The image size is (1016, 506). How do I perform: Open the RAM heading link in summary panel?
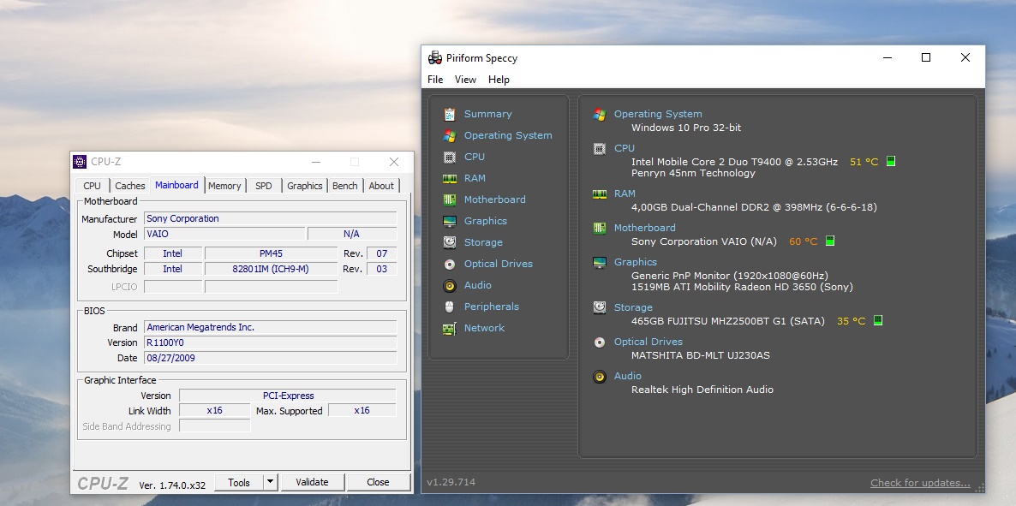click(625, 193)
